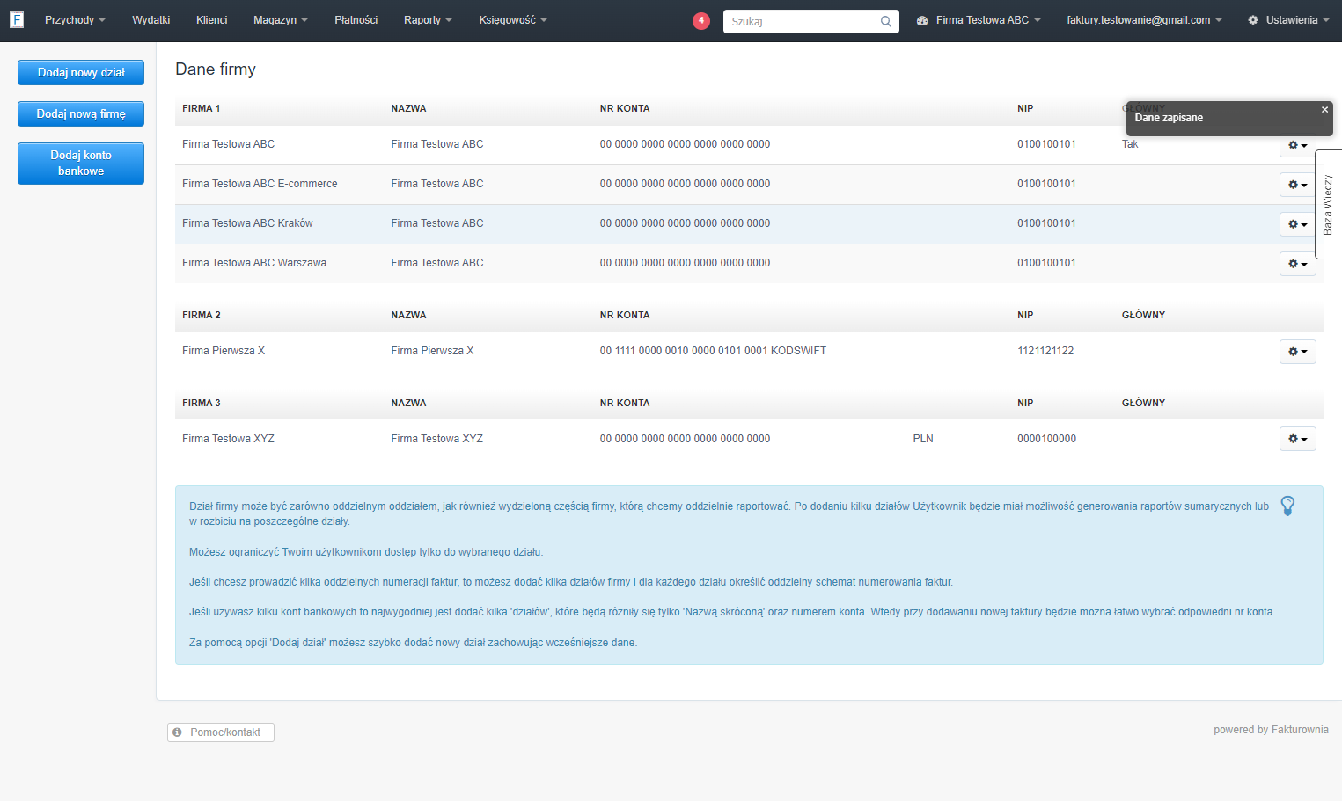
Task: Click 'Firma Testowa XYZ' in Firma 3 column
Action: (228, 439)
